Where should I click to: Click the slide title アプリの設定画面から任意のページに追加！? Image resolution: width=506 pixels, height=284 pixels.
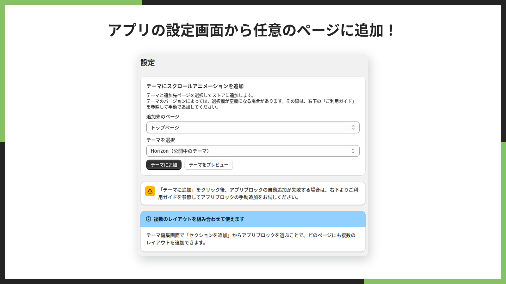coord(252,30)
